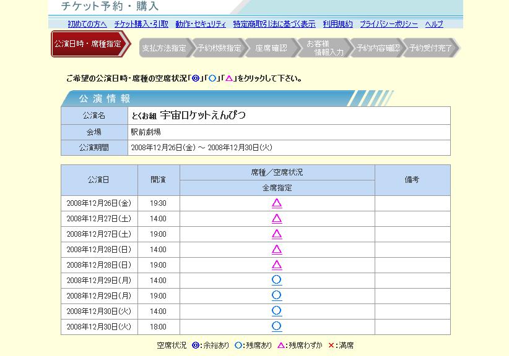This screenshot has height=356, width=509.
Task: Choose circle icon for Dec 29 19:00 show
Action: point(277,296)
